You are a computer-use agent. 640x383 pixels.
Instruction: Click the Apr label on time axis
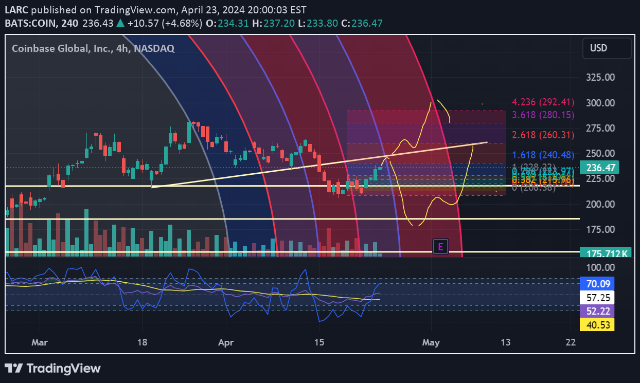(226, 342)
